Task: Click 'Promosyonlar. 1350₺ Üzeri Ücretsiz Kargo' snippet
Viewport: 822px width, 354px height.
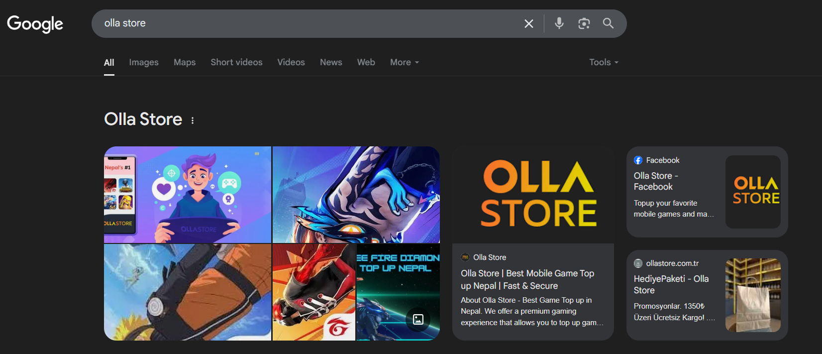Action: (674, 312)
